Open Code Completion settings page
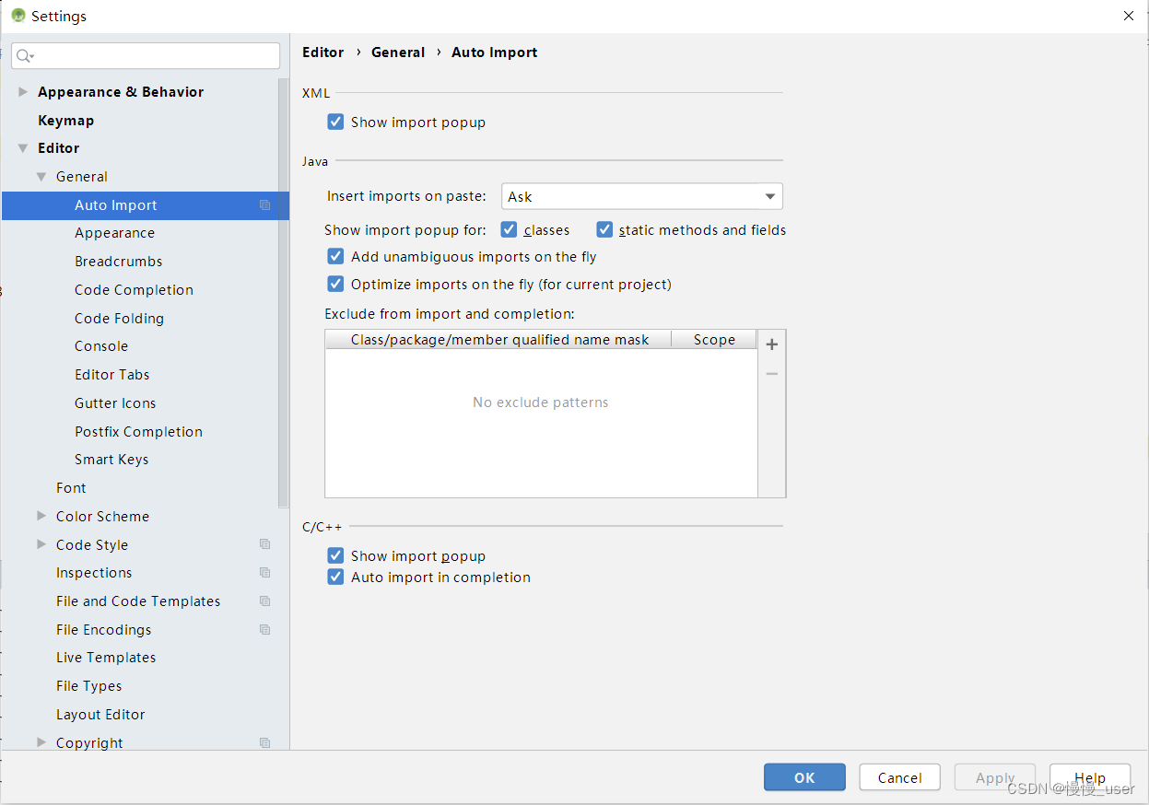Viewport: 1149px width, 805px height. pyautogui.click(x=134, y=290)
